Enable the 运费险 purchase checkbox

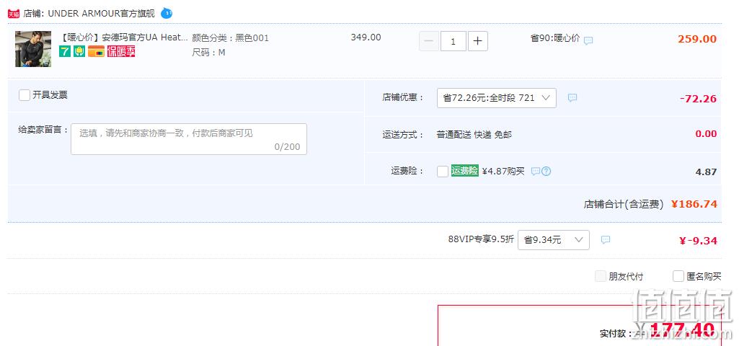click(443, 172)
